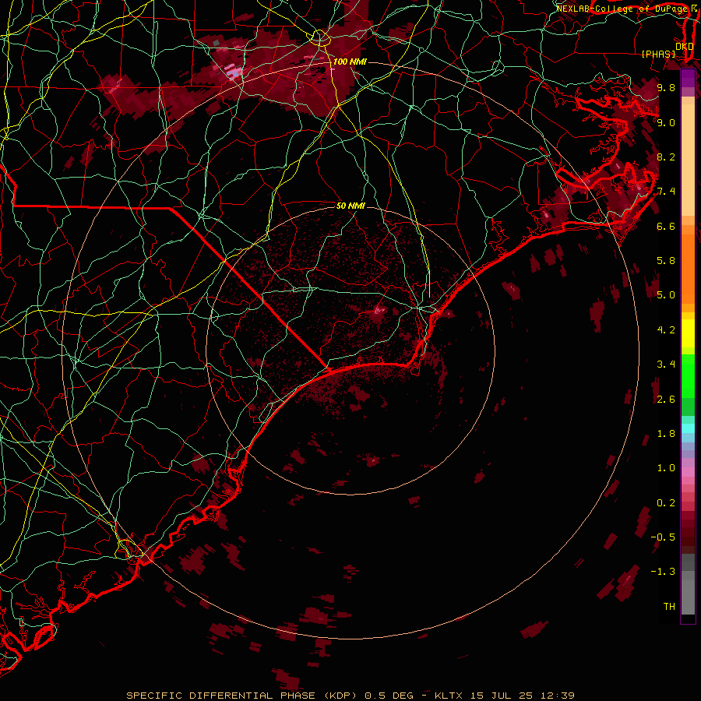
Task: Click the 9.8 scale value
Action: 666,87
